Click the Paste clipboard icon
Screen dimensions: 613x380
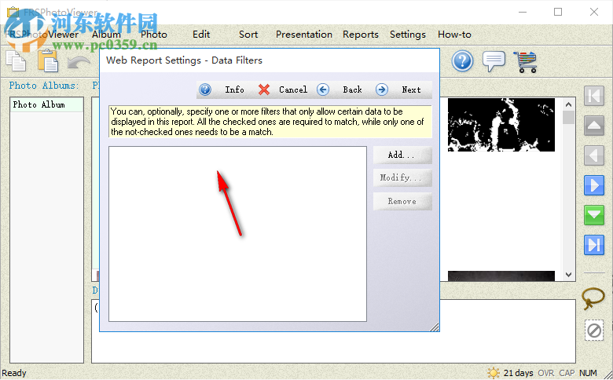(x=48, y=61)
